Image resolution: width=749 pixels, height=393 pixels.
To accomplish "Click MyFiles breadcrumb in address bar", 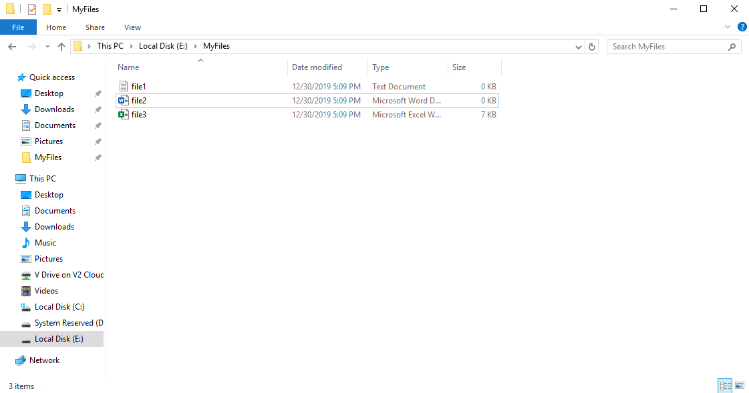I will (216, 46).
